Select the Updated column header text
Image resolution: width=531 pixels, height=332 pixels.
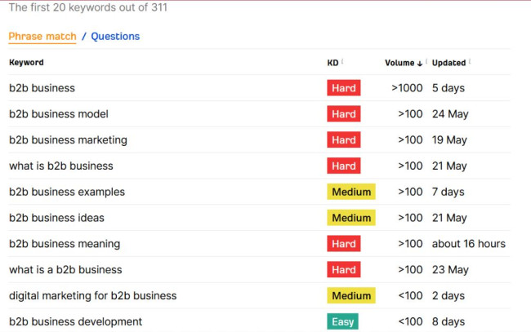tap(448, 63)
